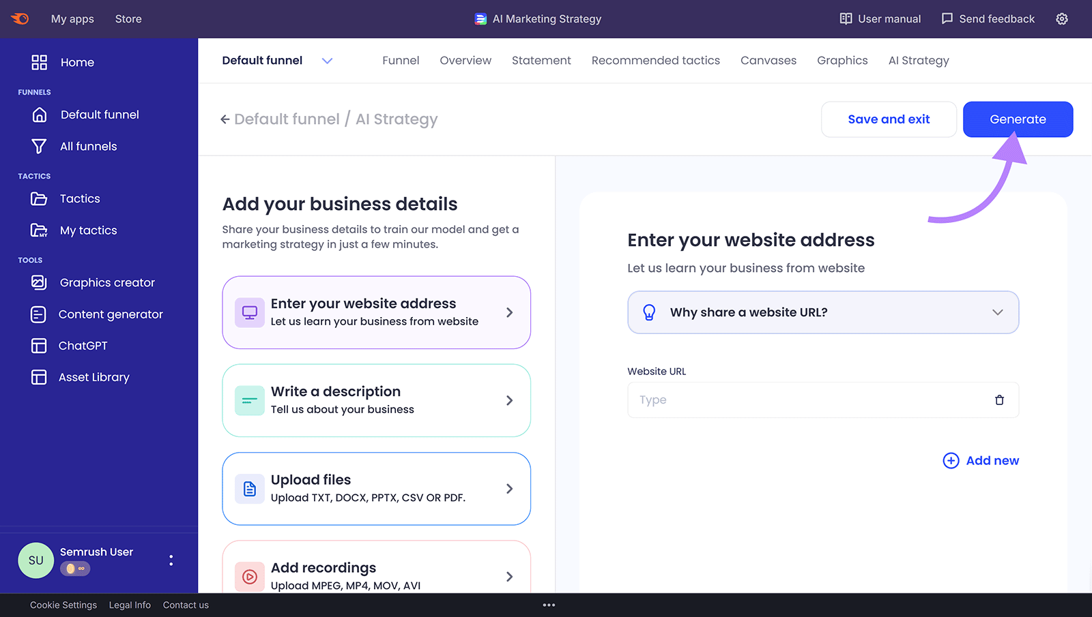Launch ChatGPT tool in sidebar
This screenshot has width=1092, height=617.
[x=82, y=346]
